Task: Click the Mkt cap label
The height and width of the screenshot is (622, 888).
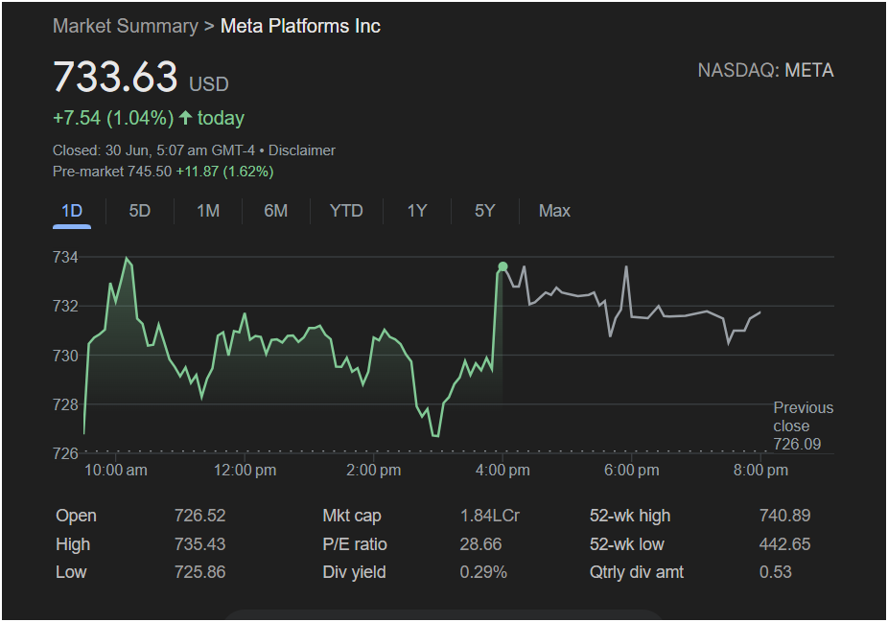Action: [352, 516]
